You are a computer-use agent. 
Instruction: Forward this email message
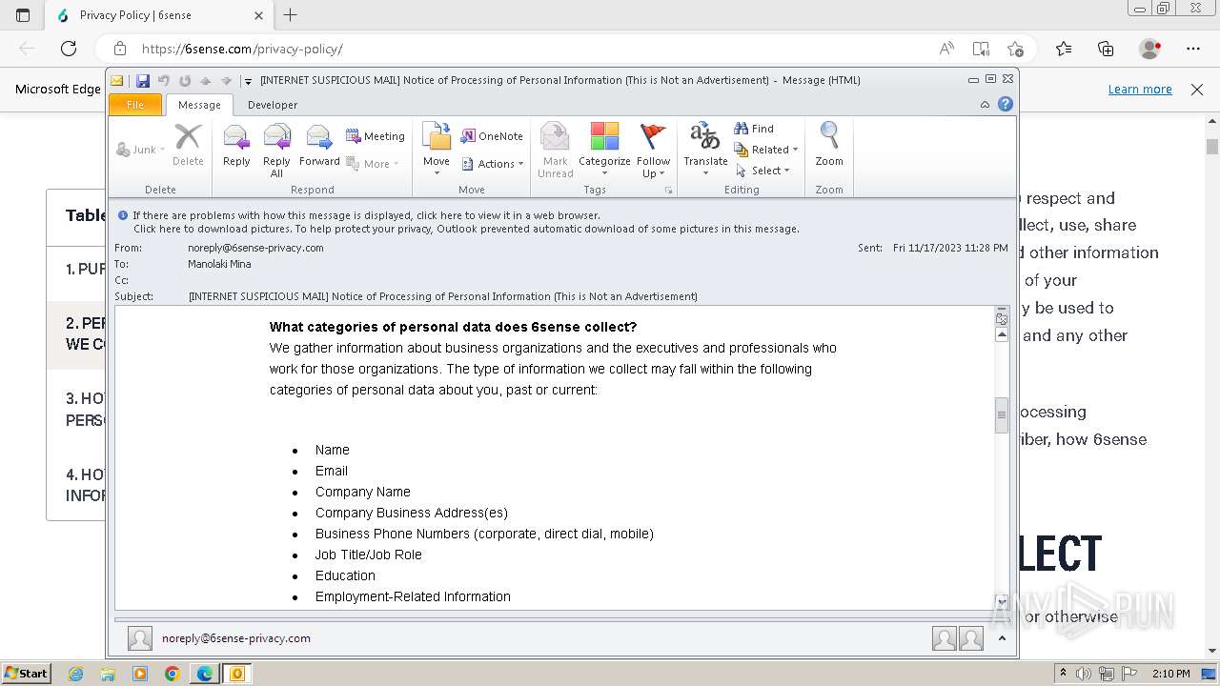(319, 147)
